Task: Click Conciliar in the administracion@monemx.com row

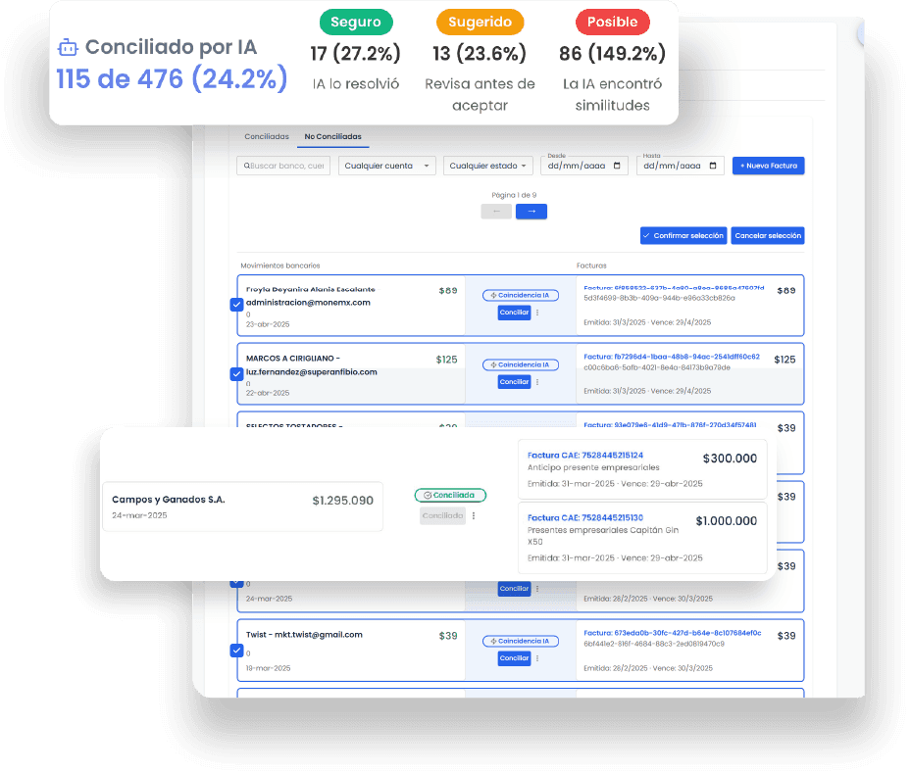Action: pos(514,313)
